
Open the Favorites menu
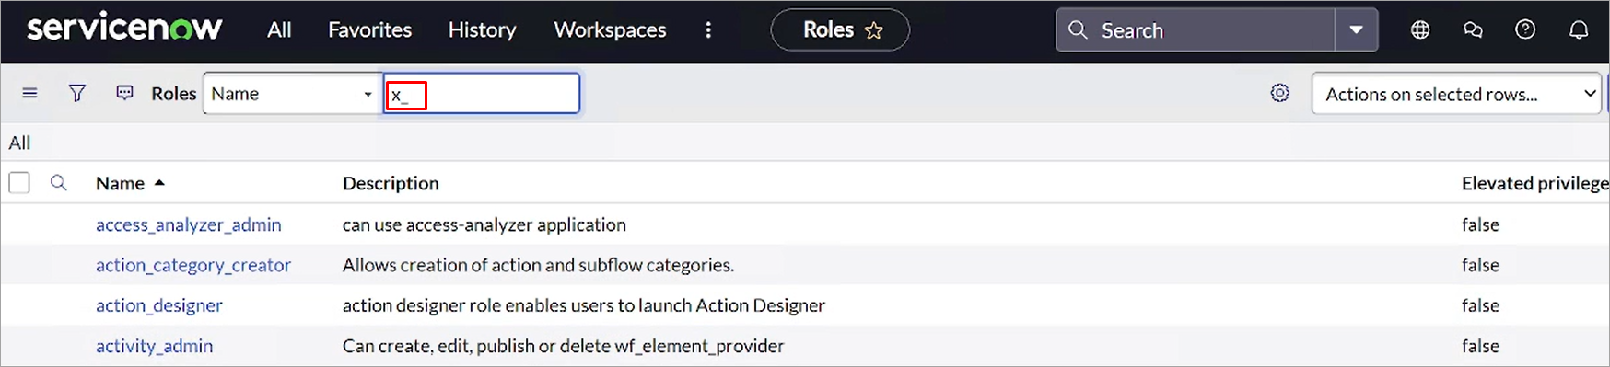(x=369, y=30)
